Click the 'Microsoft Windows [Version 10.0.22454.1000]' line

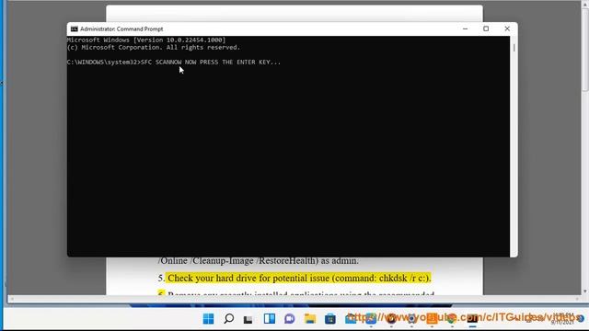(x=146, y=40)
